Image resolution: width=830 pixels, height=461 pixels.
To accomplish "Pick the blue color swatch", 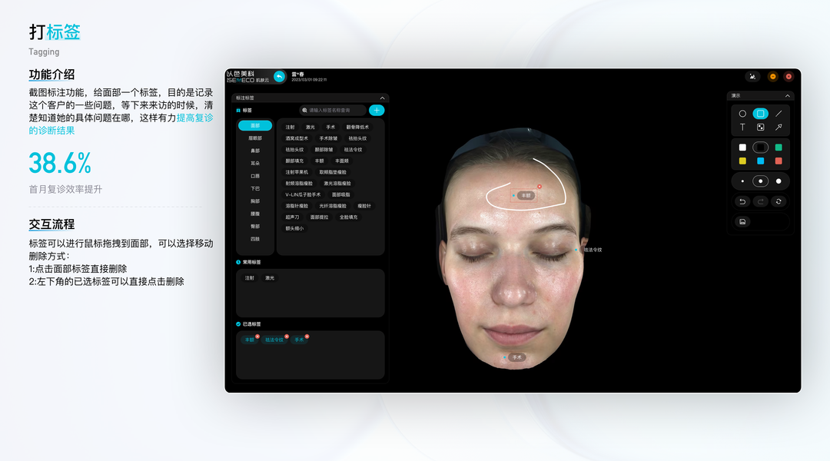I will (x=761, y=161).
